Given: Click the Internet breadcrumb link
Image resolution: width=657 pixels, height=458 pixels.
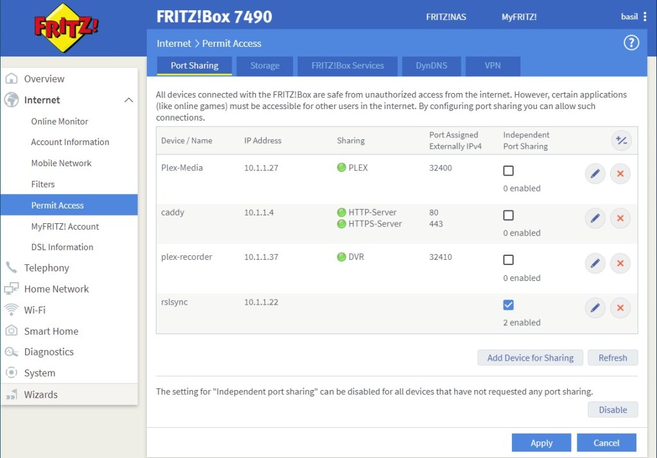Looking at the screenshot, I should click(x=174, y=44).
